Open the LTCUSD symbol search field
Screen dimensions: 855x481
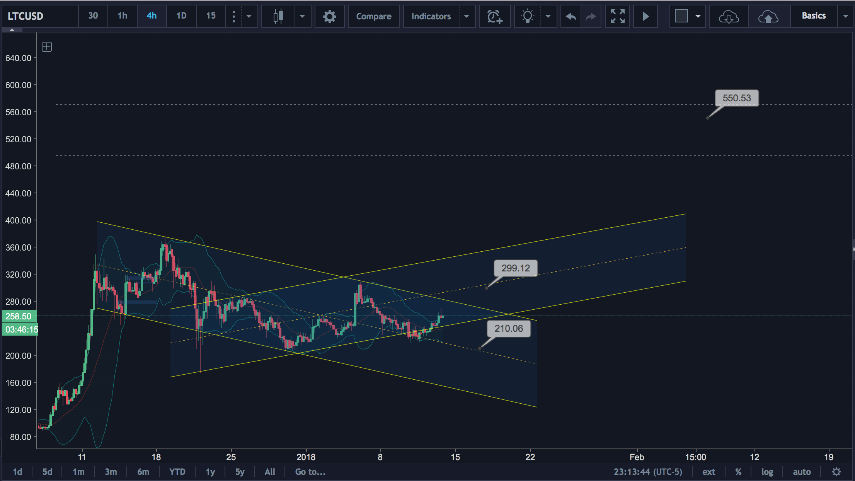(40, 16)
